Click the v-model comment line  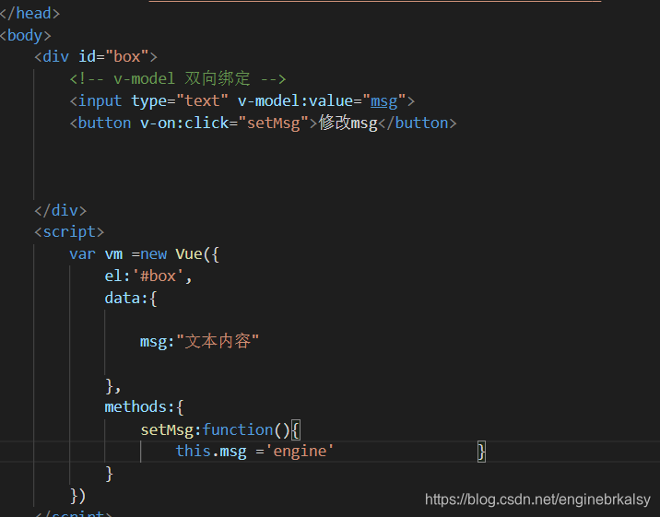coord(178,78)
